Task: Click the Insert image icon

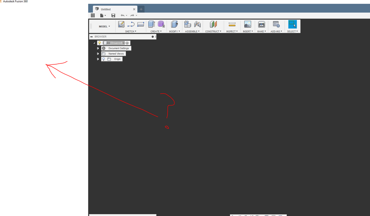Action: [248, 24]
